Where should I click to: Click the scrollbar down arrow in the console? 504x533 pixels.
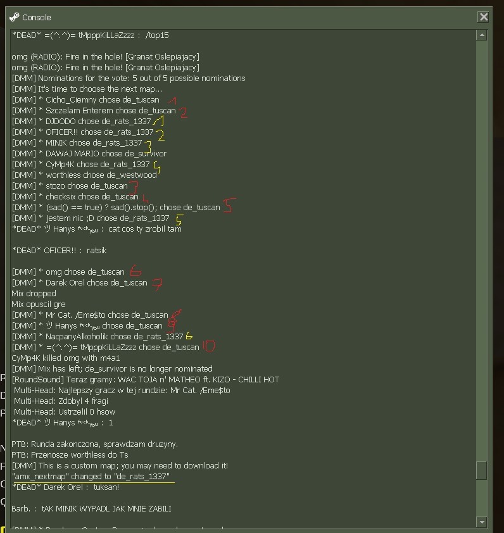point(482,522)
